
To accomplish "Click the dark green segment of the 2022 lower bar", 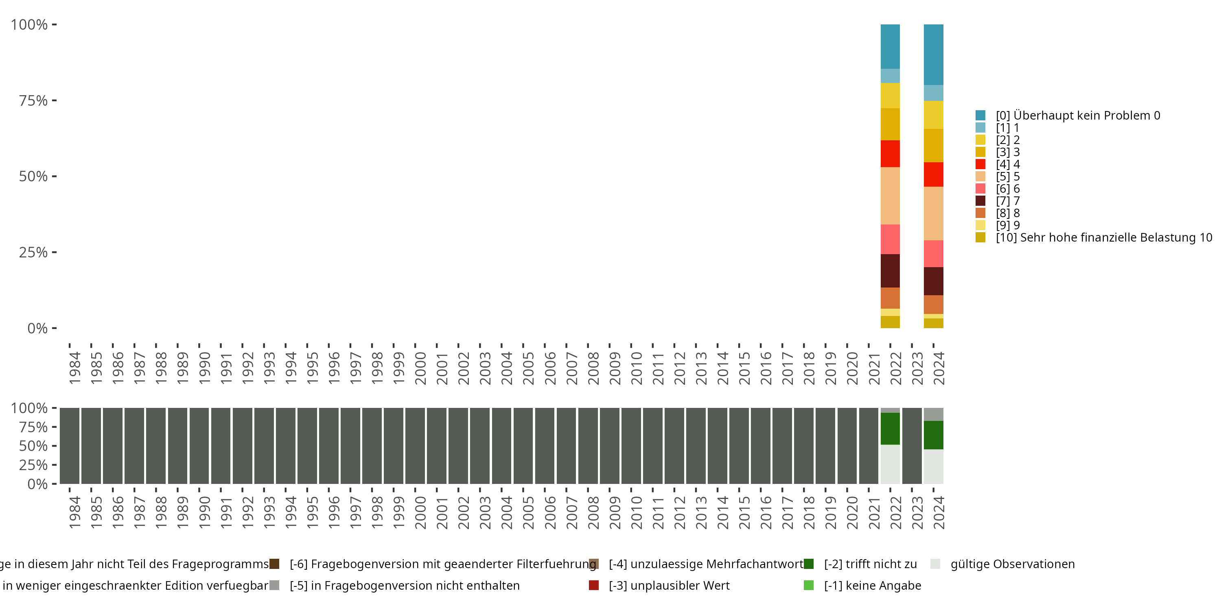I will tap(890, 429).
